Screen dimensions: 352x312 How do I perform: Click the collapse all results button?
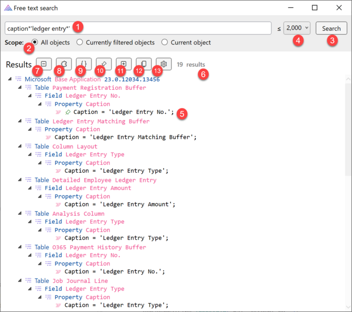click(44, 64)
